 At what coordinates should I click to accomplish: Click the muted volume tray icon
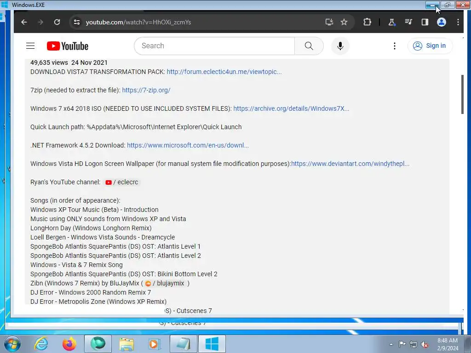[x=425, y=344]
